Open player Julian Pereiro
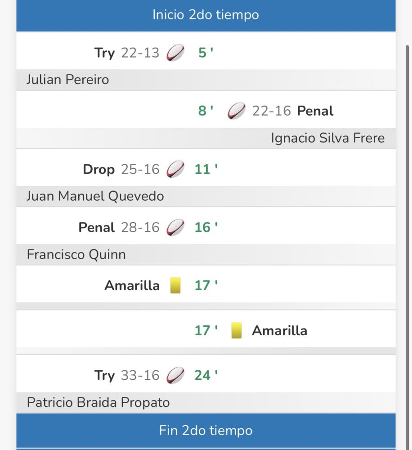Image resolution: width=412 pixels, height=450 pixels. (x=68, y=80)
